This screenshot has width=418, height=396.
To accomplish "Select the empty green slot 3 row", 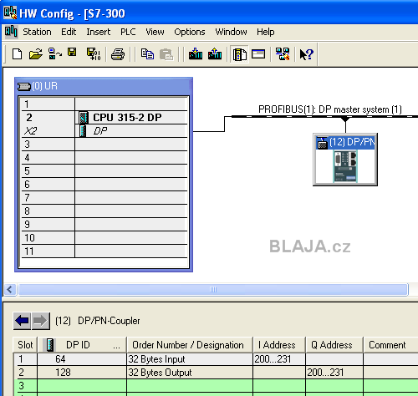I will (x=216, y=386).
